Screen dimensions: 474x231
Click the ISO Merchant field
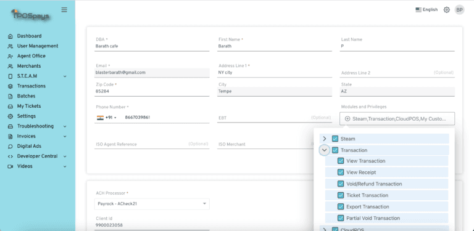click(265, 144)
